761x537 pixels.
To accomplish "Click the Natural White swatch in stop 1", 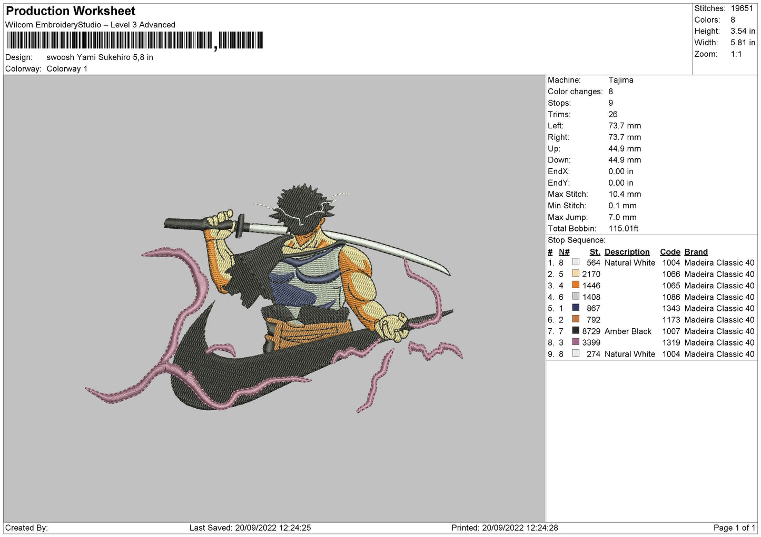I will pos(576,262).
